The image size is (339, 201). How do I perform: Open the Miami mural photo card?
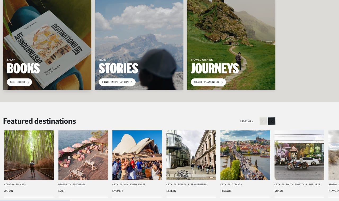click(299, 155)
